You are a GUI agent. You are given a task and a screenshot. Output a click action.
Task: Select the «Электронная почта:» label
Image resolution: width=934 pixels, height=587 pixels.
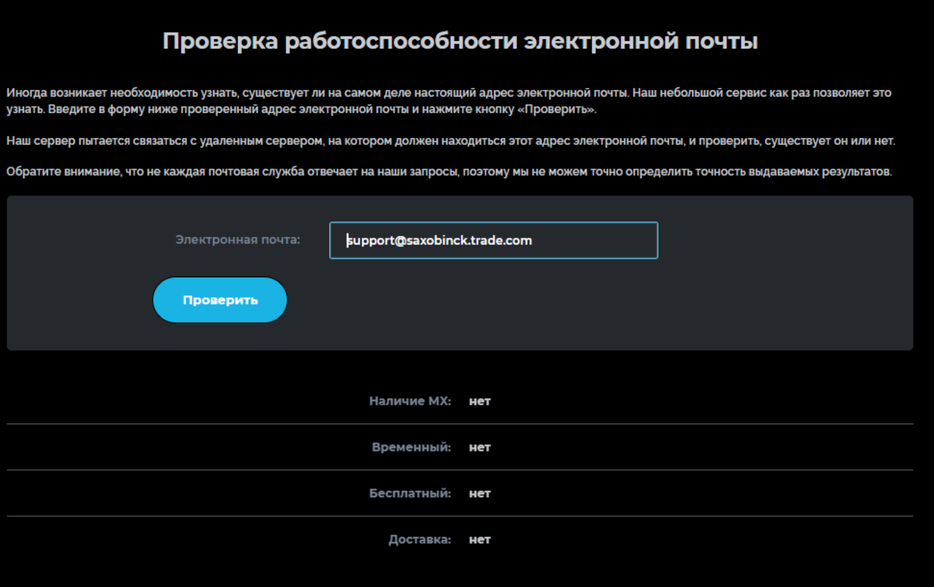point(238,239)
